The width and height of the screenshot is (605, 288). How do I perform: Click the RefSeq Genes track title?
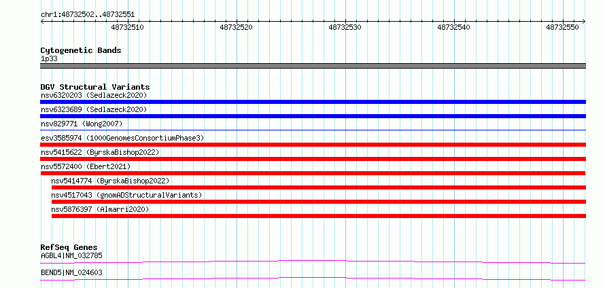click(69, 247)
